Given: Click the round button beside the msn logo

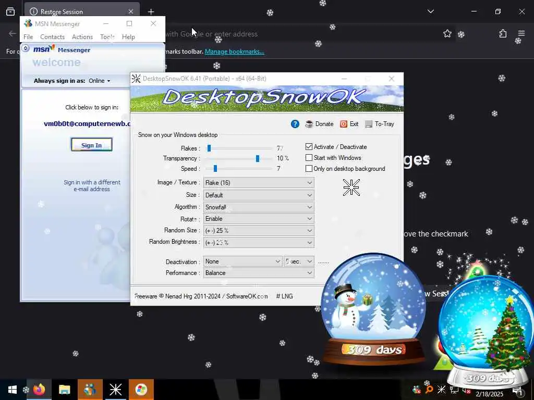Looking at the screenshot, I should tap(26, 48).
